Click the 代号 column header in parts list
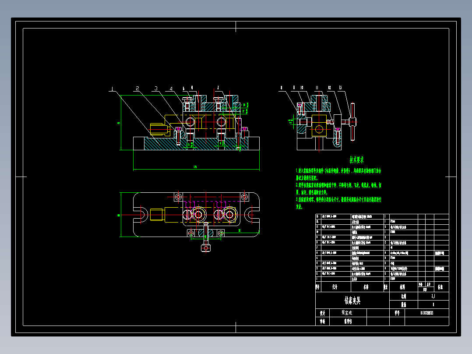The image size is (472, 354). (x=335, y=287)
